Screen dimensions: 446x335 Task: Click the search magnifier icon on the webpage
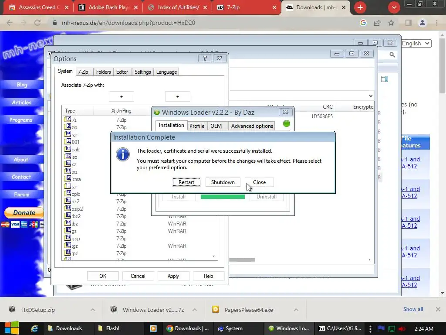point(392,55)
